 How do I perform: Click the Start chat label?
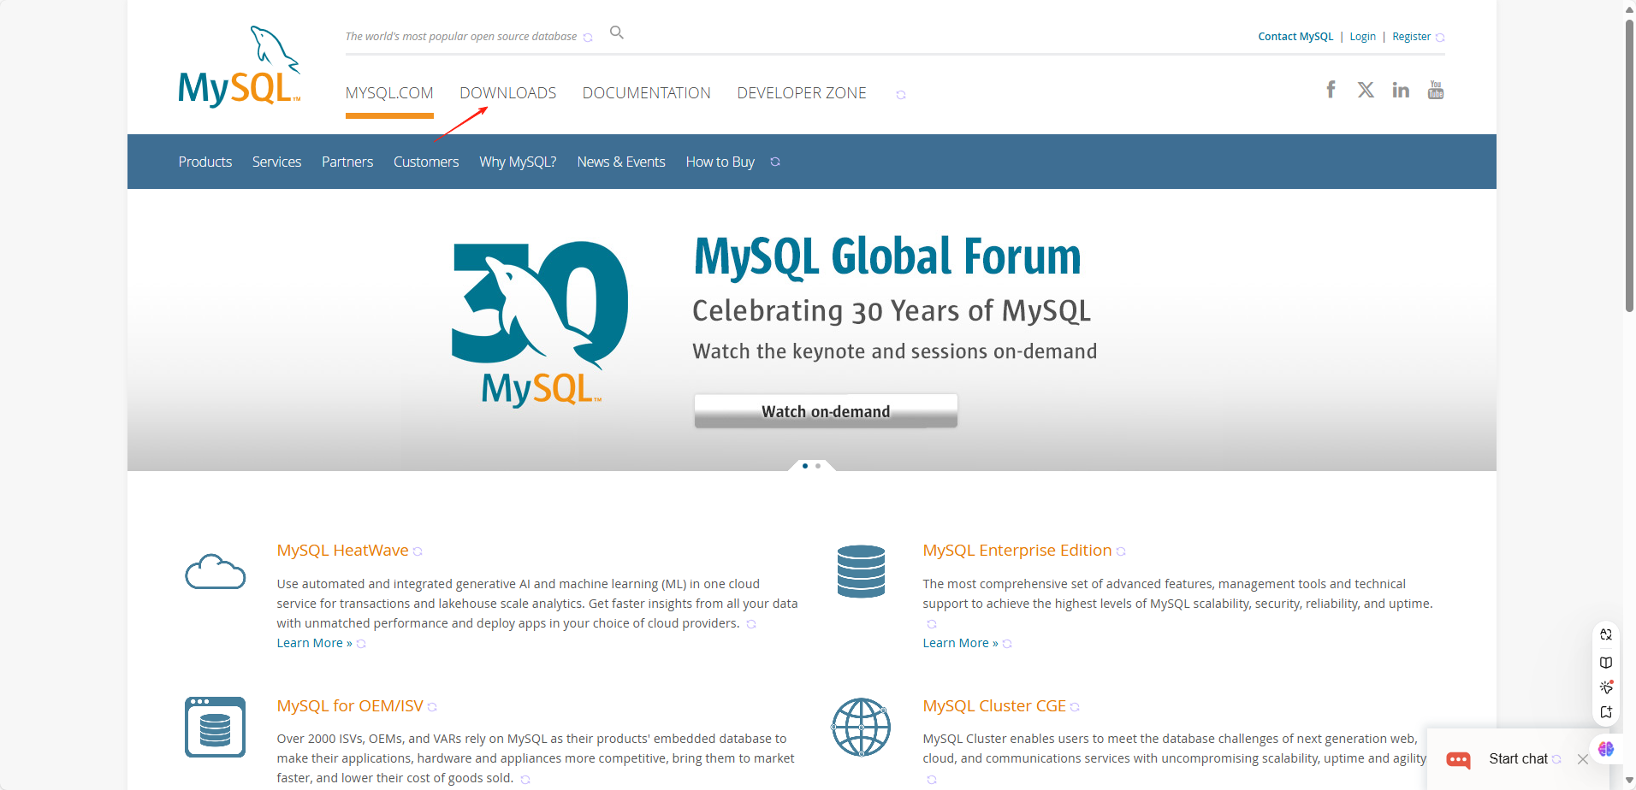point(1518,758)
